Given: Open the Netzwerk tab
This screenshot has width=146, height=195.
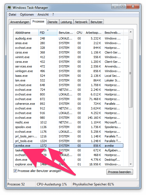Looking at the screenshot, I should pyautogui.click(x=81, y=22).
